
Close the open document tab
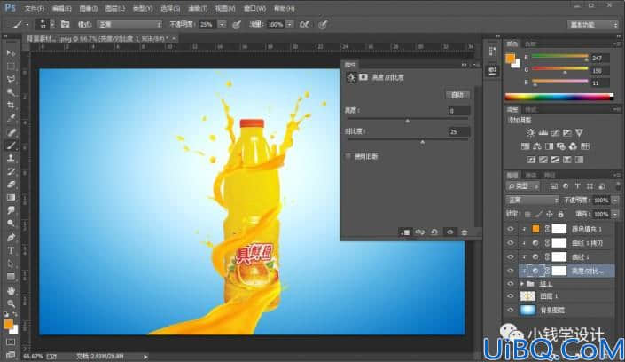click(x=175, y=39)
